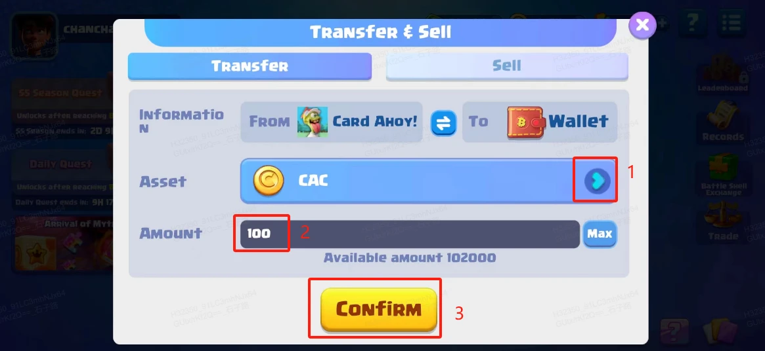
Task: Click the red Wallet icon
Action: click(x=527, y=122)
